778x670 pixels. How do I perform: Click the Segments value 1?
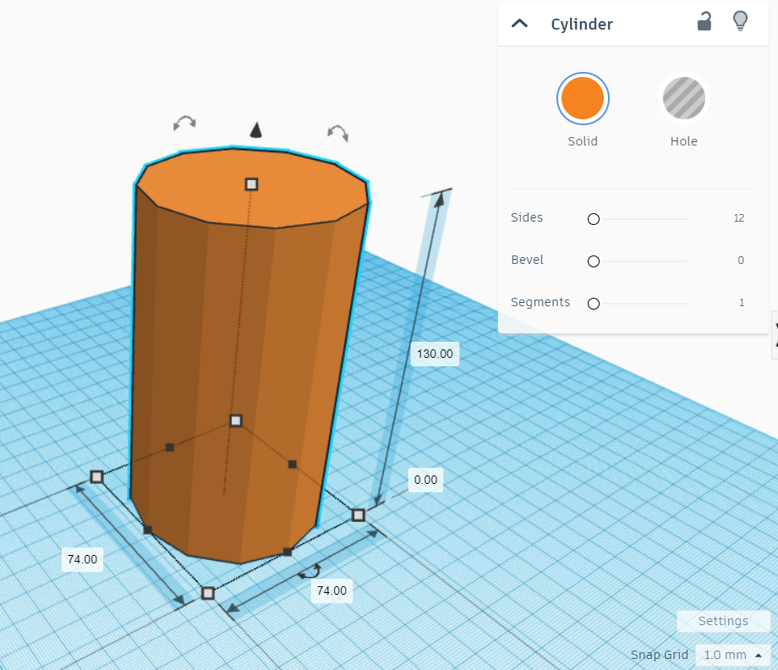click(x=742, y=302)
